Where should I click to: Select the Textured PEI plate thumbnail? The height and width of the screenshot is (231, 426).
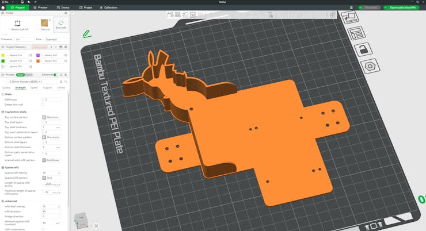click(x=44, y=23)
